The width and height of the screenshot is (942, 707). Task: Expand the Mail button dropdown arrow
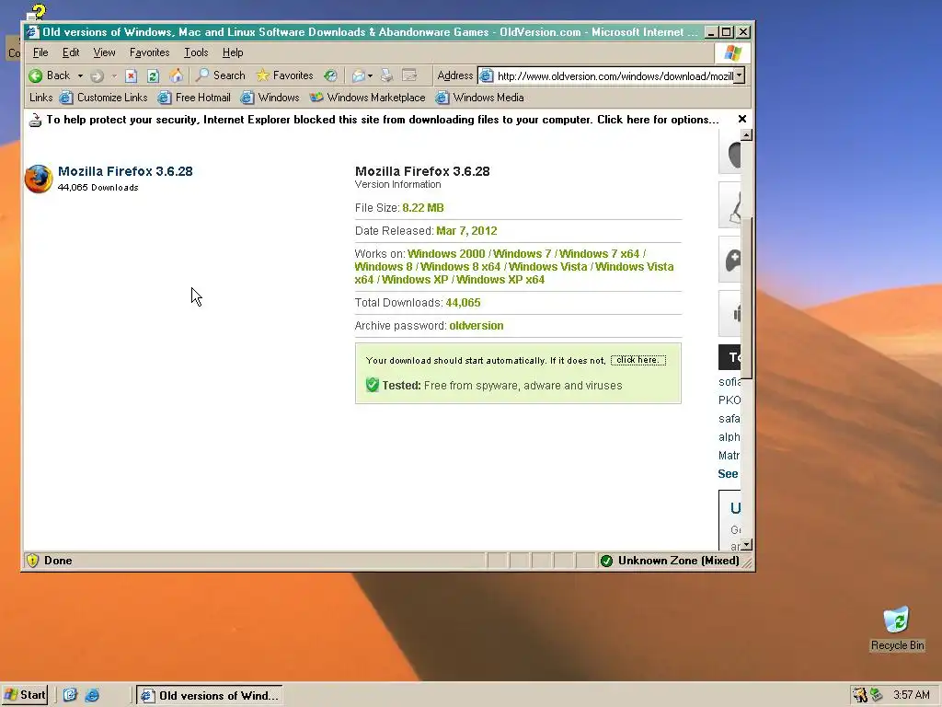click(x=370, y=75)
